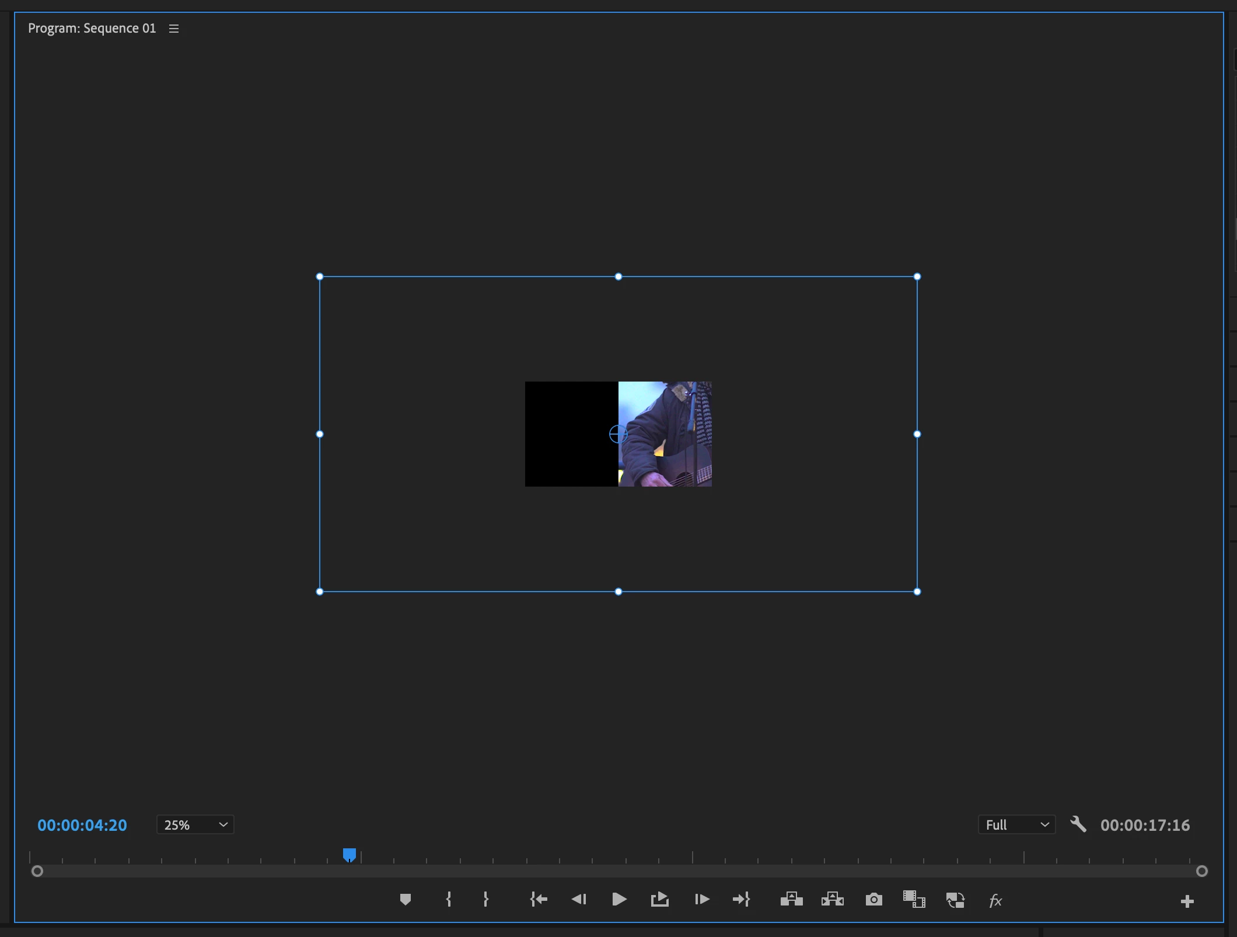Open the Full playback resolution dropdown
The image size is (1237, 937).
pos(1016,824)
